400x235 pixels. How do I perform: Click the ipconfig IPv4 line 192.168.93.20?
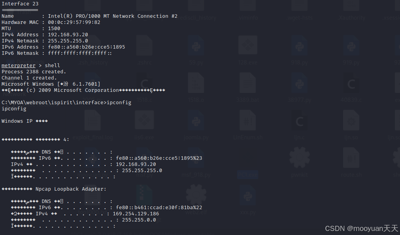[83, 164]
